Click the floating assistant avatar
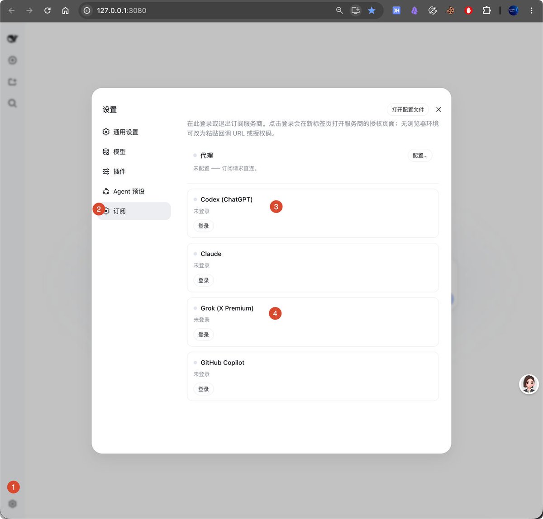Image resolution: width=543 pixels, height=519 pixels. [x=529, y=384]
